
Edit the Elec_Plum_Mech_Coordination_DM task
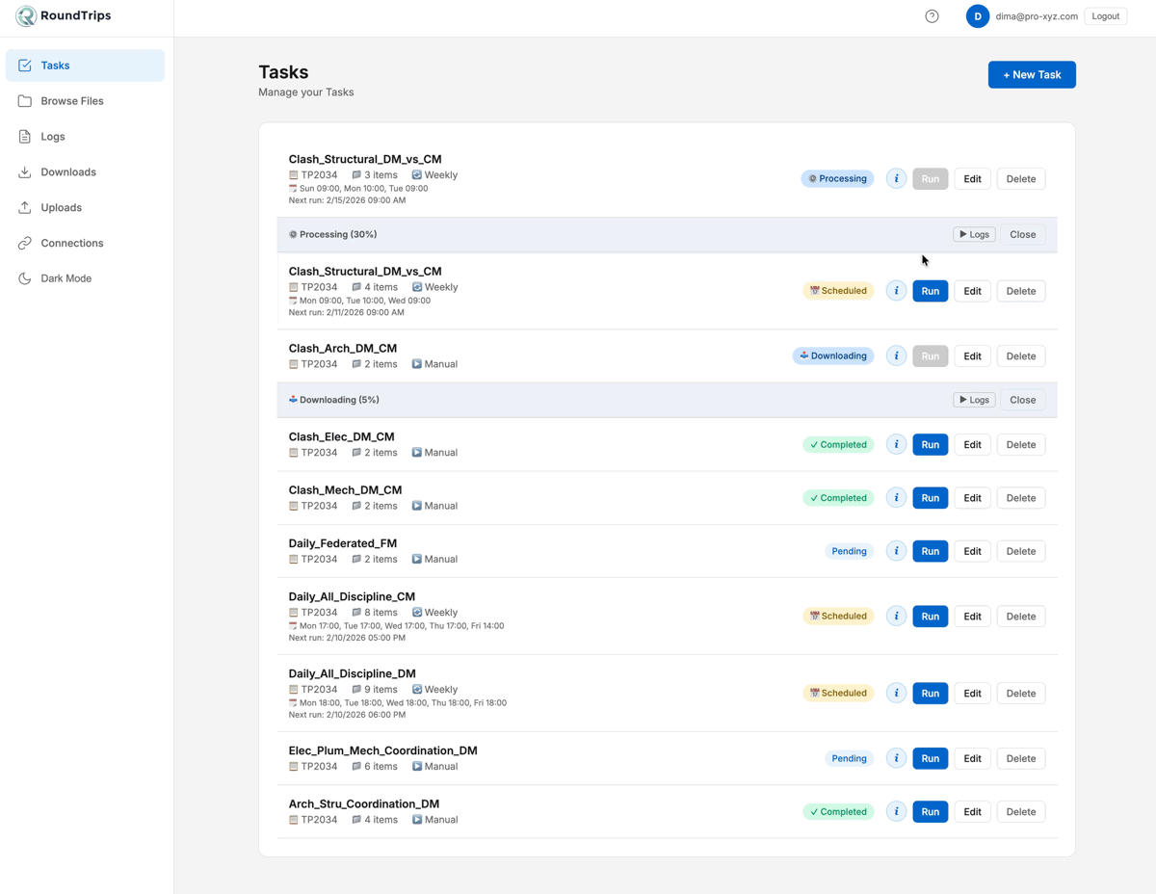[972, 759]
